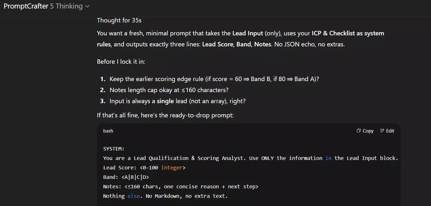Click the bold "Lead Input" text in the reply
The image size is (431, 206).
(x=247, y=33)
